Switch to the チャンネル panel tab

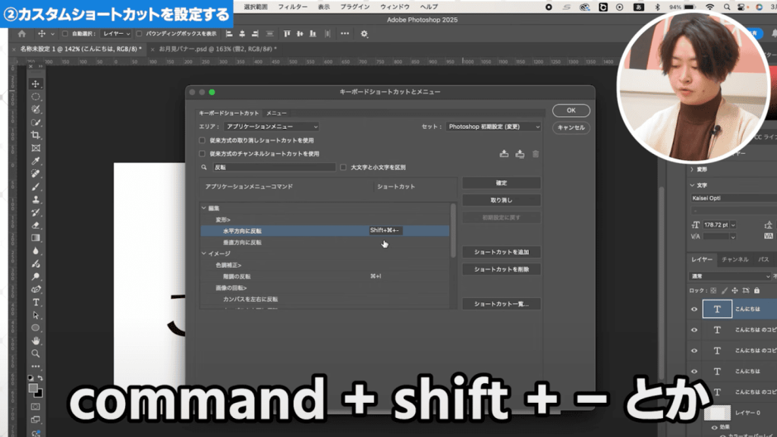click(735, 259)
